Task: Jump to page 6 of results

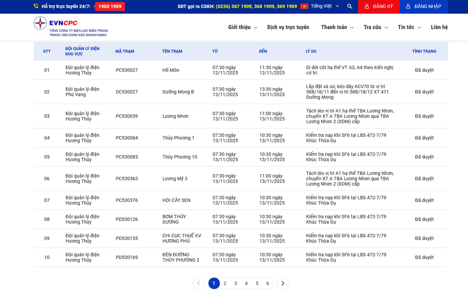Action: (x=267, y=284)
